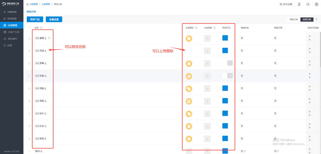Click the hourglass icon in the top bar
This screenshot has height=154, width=321.
[299, 4]
